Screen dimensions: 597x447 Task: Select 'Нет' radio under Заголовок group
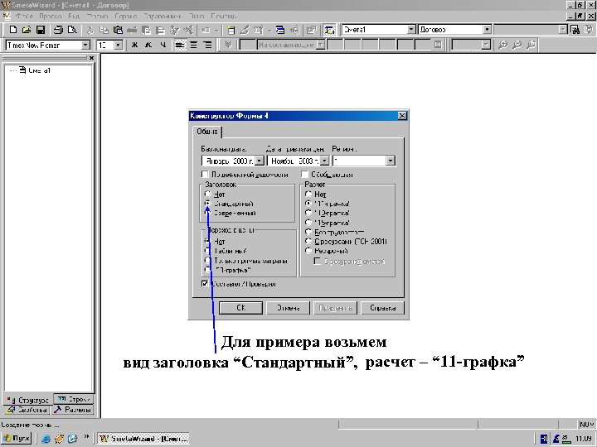tap(208, 194)
